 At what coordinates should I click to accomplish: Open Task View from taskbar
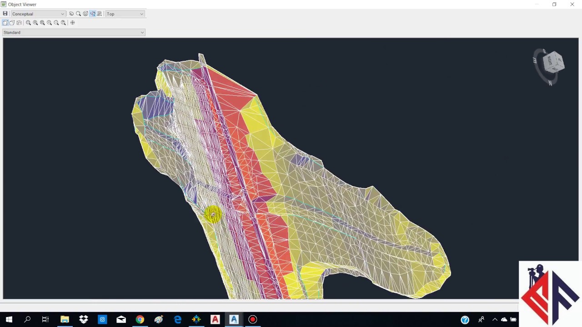point(45,319)
